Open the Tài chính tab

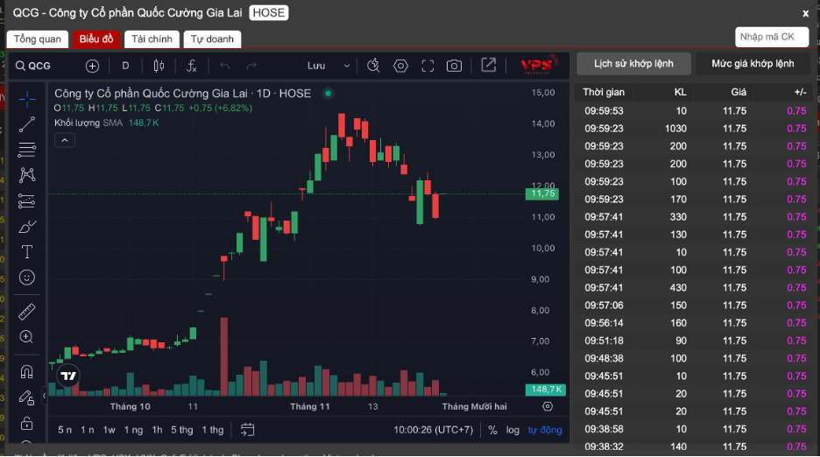pos(152,39)
